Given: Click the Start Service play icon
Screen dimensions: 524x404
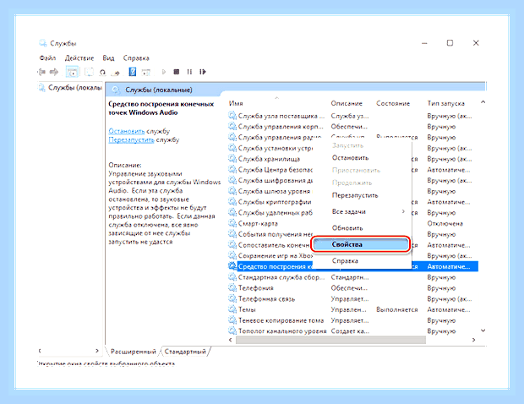Looking at the screenshot, I should click(164, 72).
